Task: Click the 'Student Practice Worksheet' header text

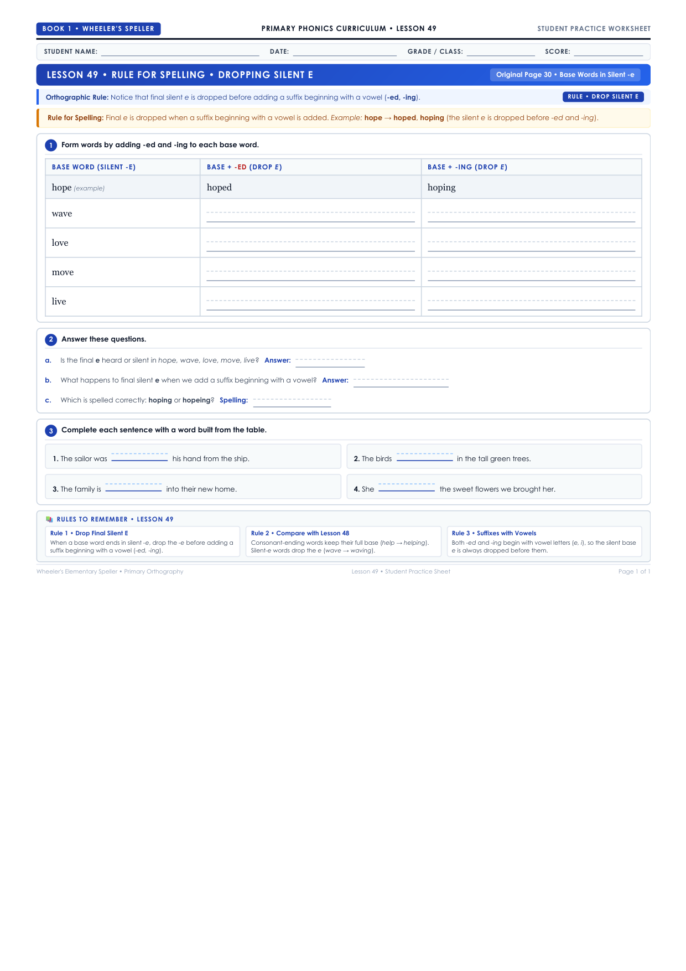Action: 594,29
